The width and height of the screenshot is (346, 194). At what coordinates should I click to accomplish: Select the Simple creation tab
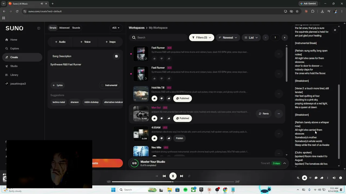tap(53, 28)
